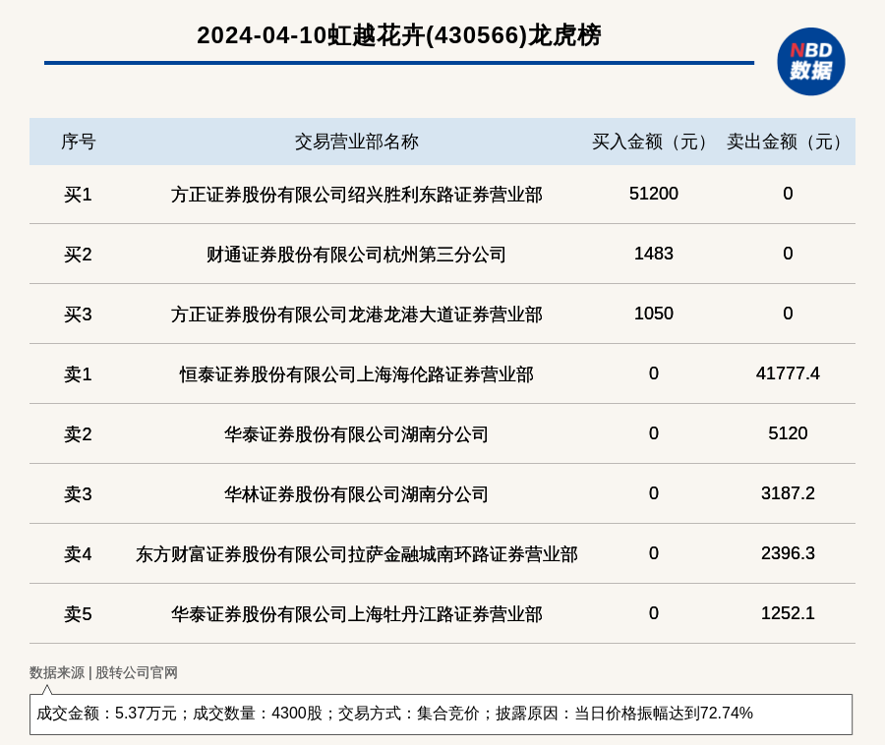This screenshot has width=885, height=745.
Task: Click the 成交金额 summary text box
Action: click(x=441, y=714)
